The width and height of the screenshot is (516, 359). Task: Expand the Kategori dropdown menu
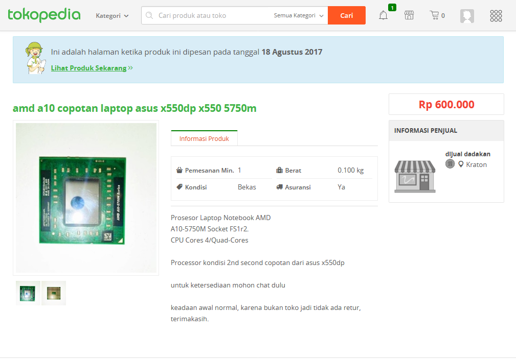112,16
